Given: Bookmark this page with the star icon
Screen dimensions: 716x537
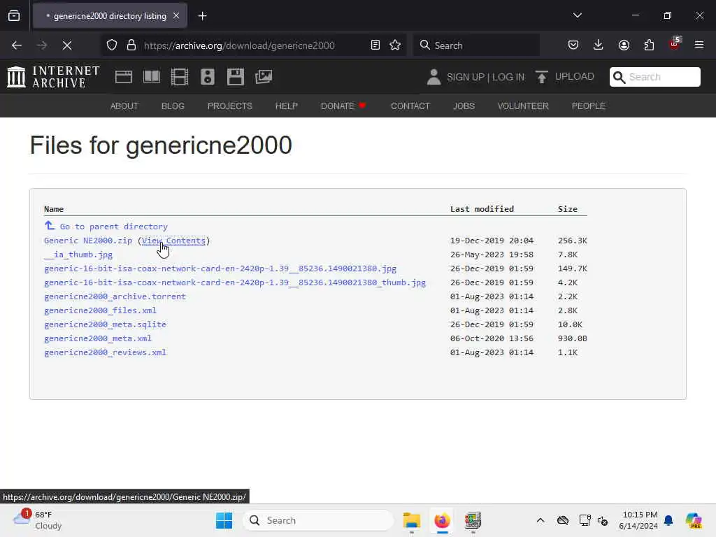Looking at the screenshot, I should tap(395, 45).
